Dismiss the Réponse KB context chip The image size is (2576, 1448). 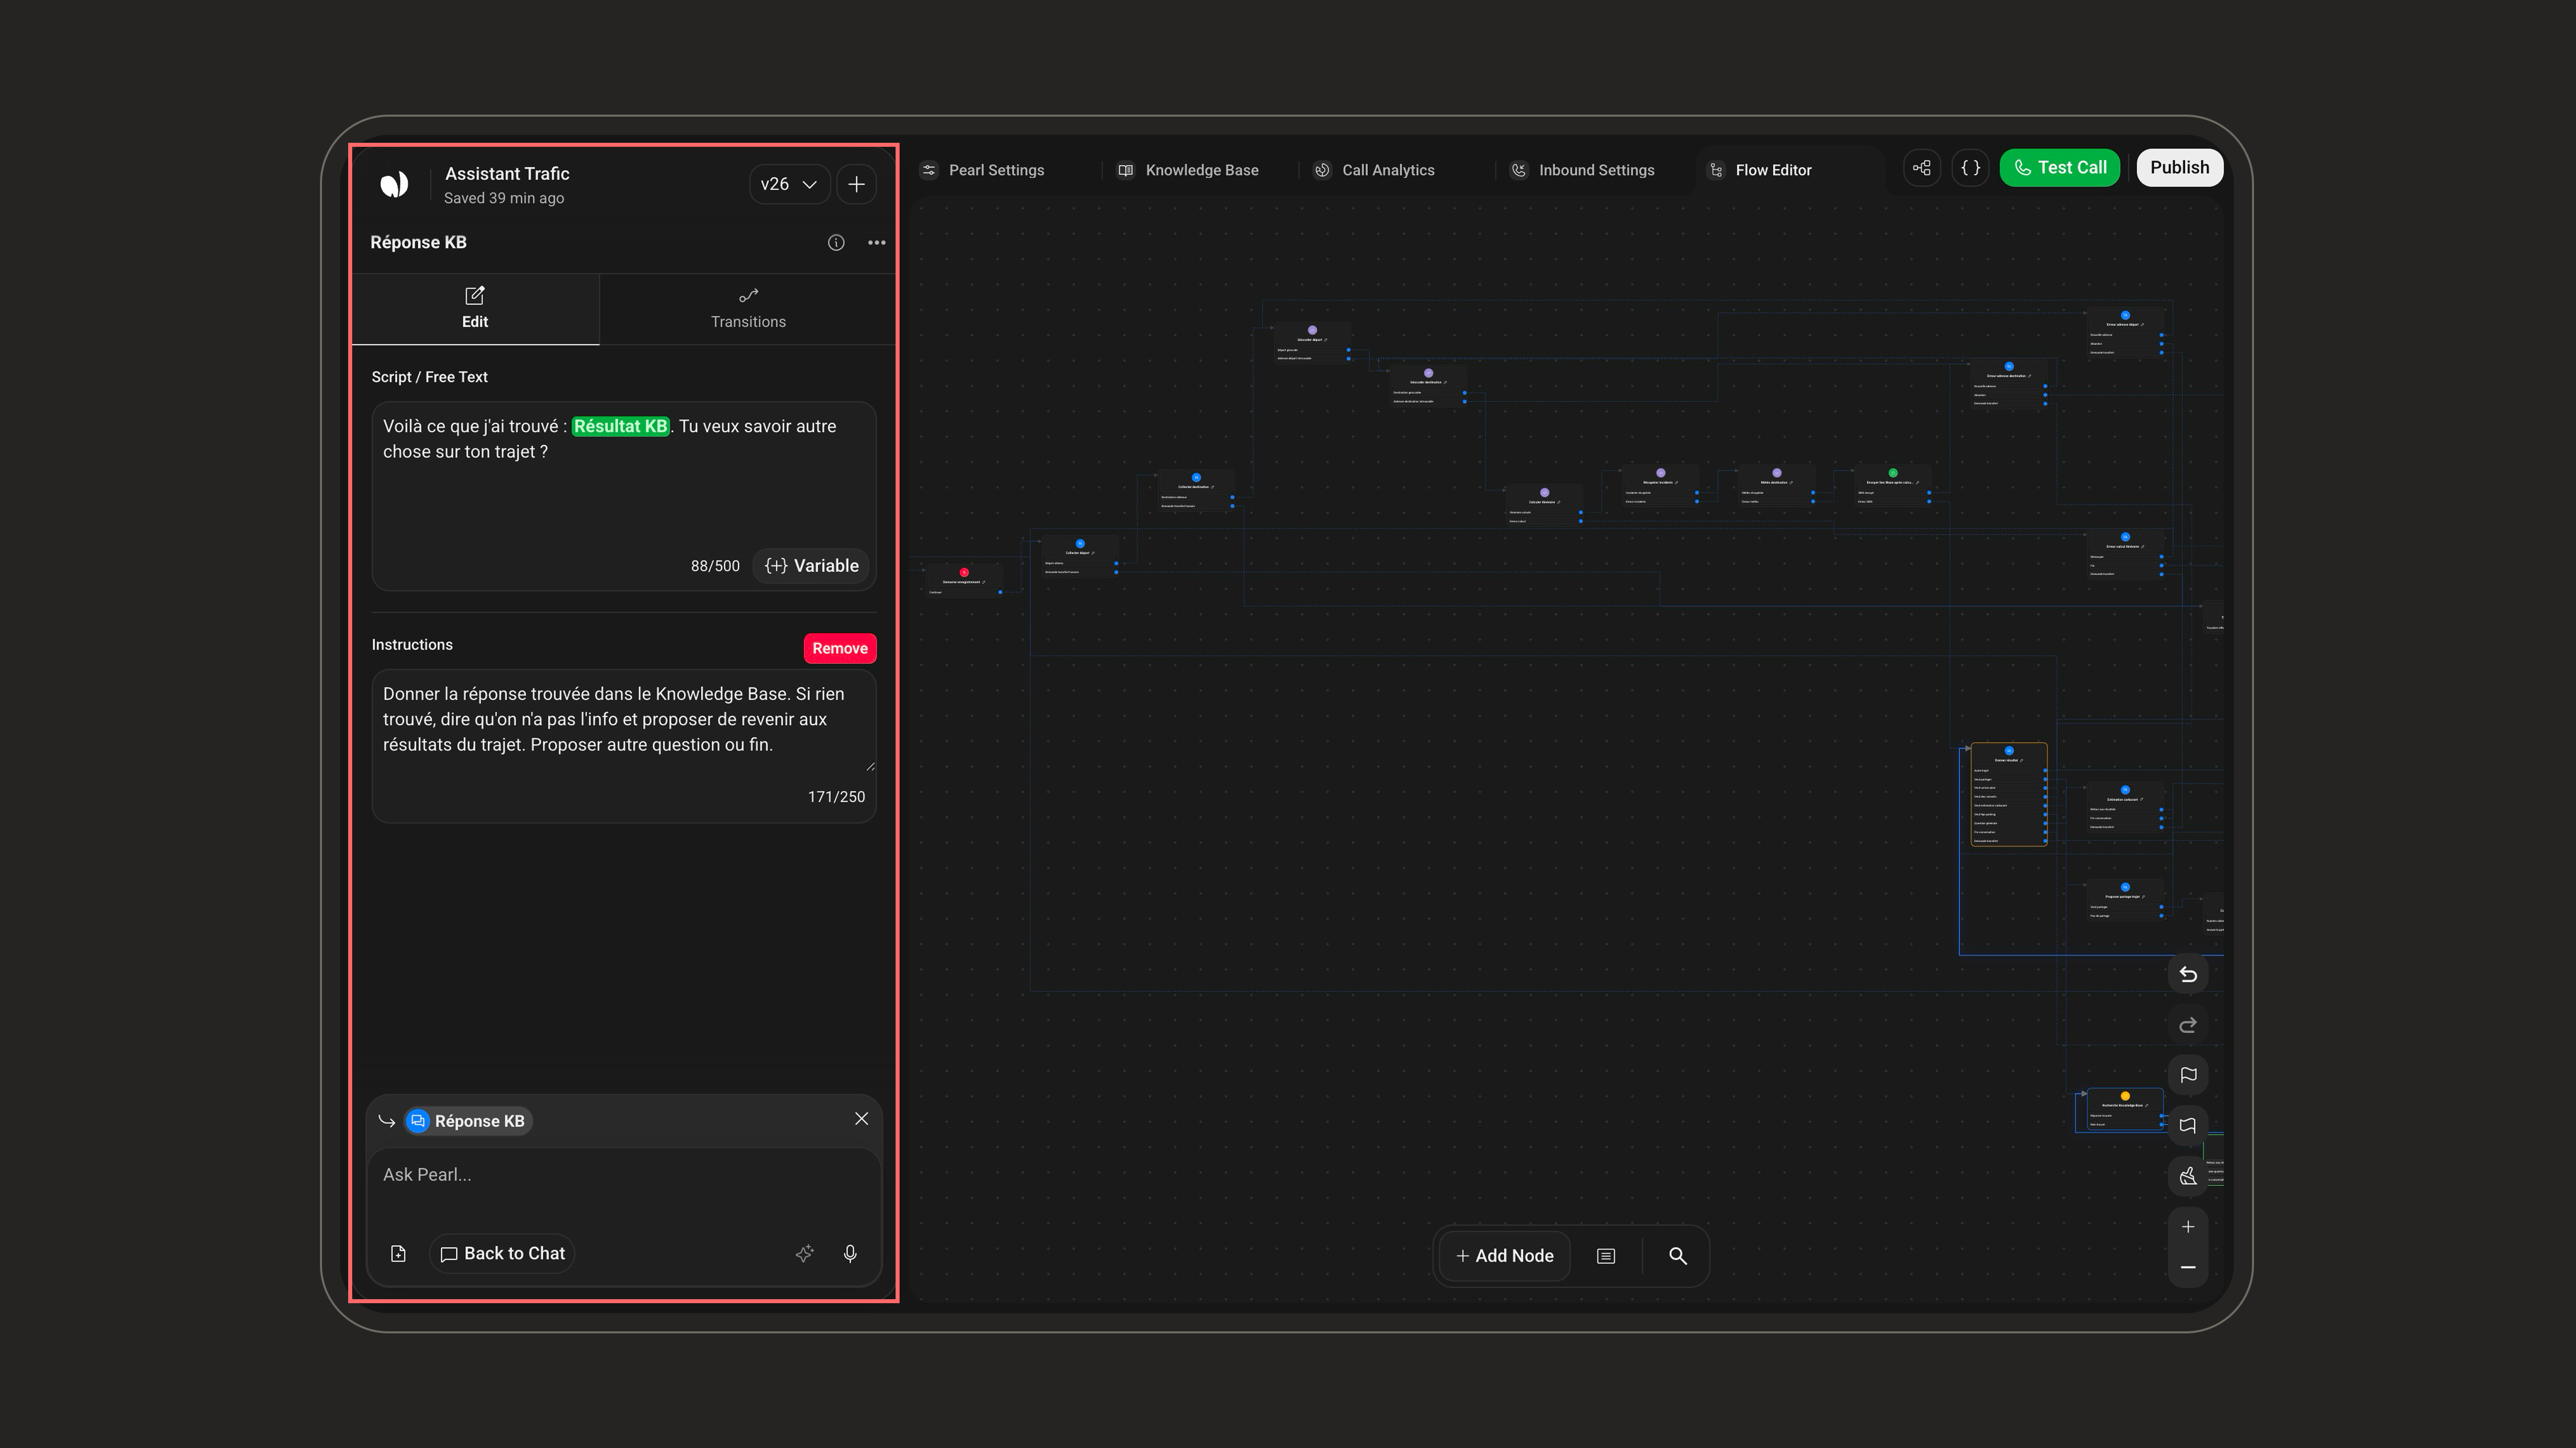tap(861, 1119)
